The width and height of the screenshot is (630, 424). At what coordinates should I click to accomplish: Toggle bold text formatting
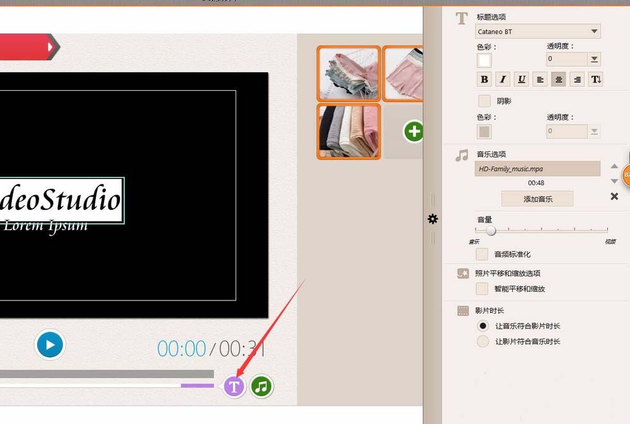click(484, 79)
